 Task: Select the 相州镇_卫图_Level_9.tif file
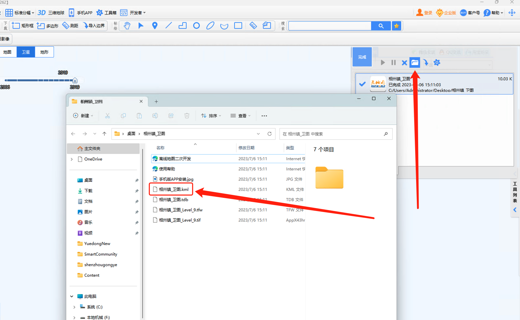point(177,220)
